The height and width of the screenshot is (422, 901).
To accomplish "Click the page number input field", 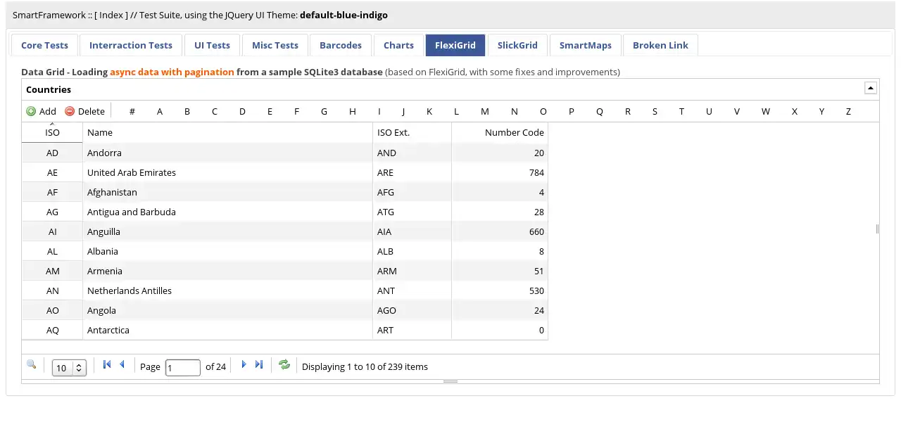I will point(182,367).
